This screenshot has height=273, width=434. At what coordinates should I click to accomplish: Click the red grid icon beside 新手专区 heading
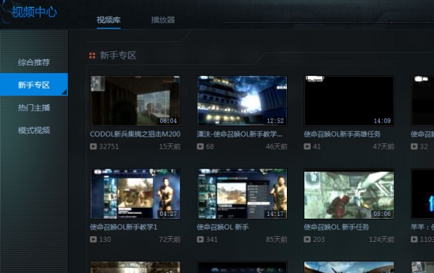(92, 56)
